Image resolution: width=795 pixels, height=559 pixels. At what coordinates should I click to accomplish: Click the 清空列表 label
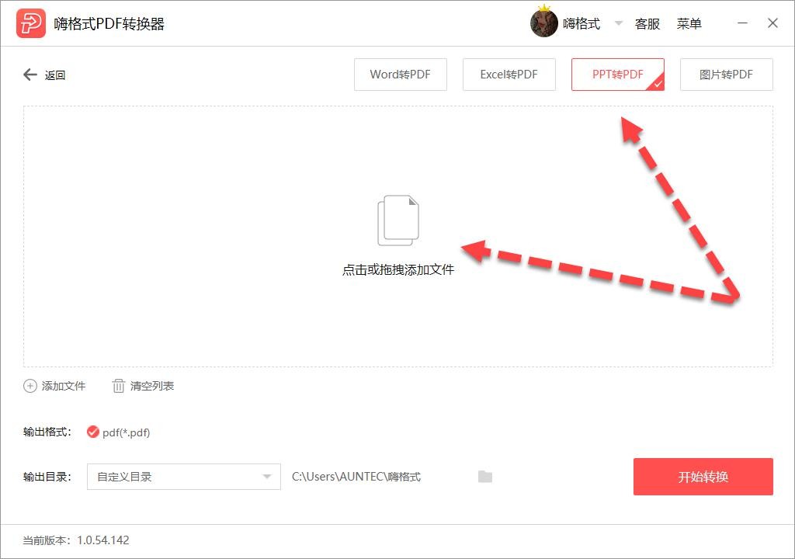[x=152, y=386]
